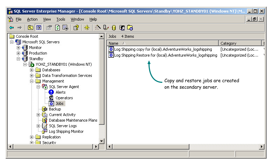Viewport: 268px width, 166px height.
Task: Open the File menu
Action: pos(19,19)
